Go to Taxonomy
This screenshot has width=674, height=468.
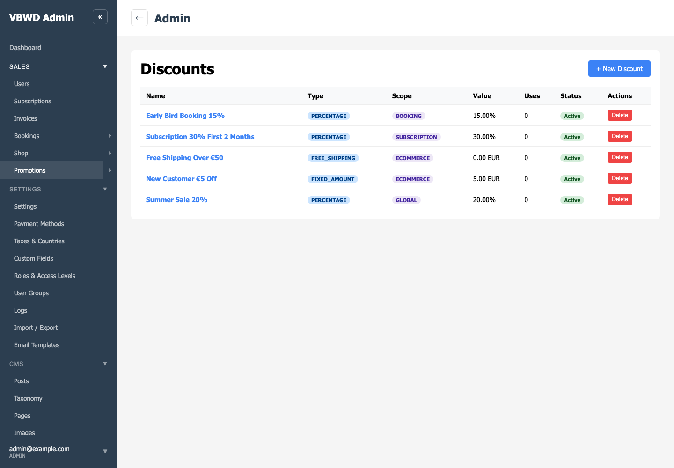coord(28,398)
